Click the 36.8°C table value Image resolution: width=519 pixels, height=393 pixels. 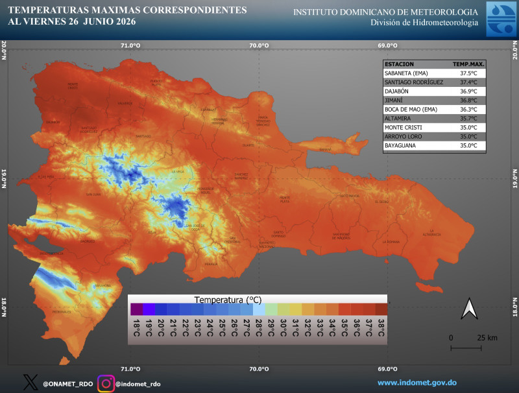pos(468,101)
